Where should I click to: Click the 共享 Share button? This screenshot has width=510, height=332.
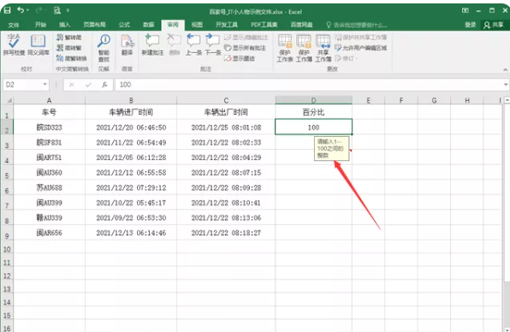[494, 25]
